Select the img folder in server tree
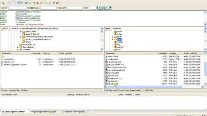This screenshot has height=116, width=207. click(x=119, y=44)
